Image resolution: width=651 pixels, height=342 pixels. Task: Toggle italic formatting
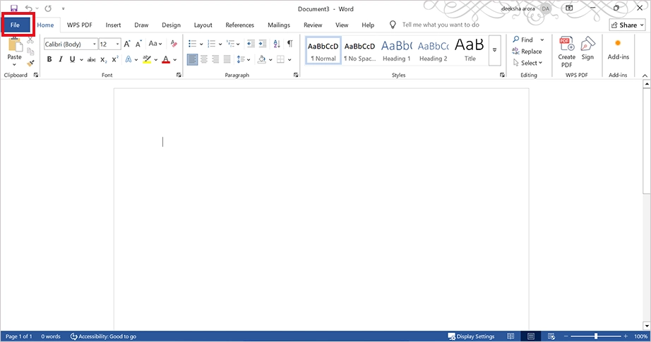[x=61, y=59]
